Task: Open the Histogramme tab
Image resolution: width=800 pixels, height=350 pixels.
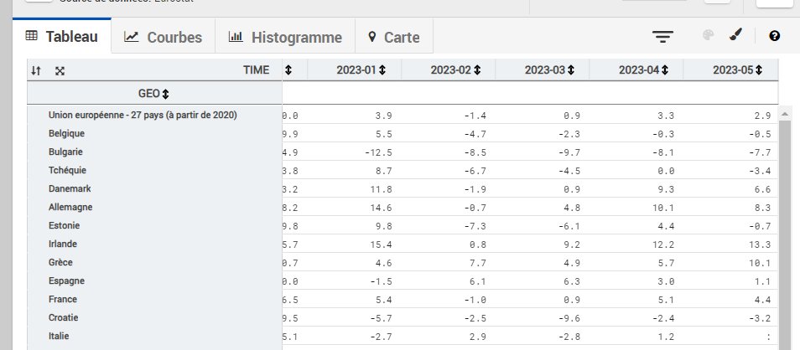Action: point(285,38)
